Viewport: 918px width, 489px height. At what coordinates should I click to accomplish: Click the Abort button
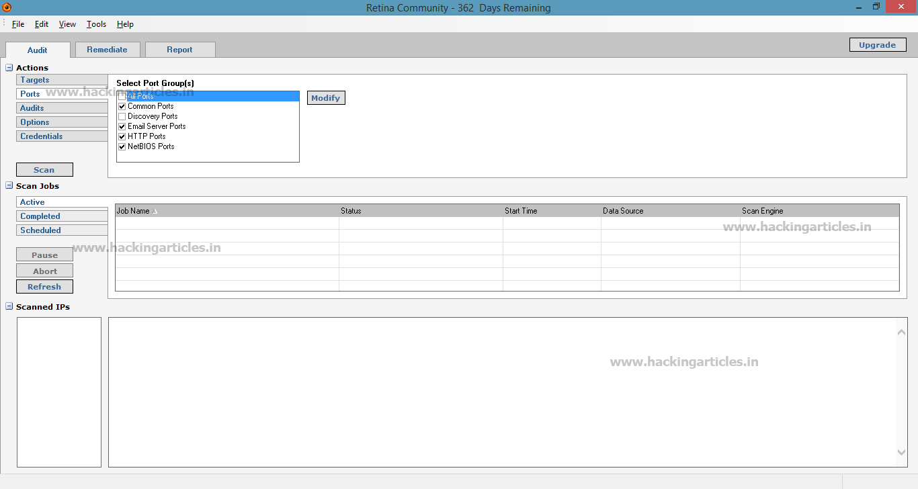(x=44, y=271)
